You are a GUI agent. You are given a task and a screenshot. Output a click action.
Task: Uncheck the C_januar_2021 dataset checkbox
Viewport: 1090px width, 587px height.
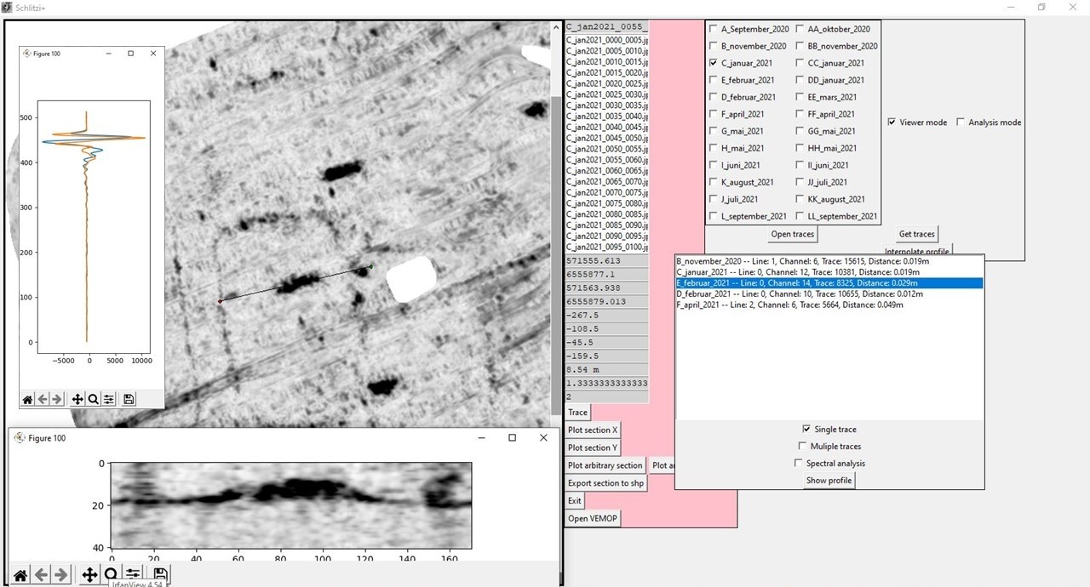714,63
